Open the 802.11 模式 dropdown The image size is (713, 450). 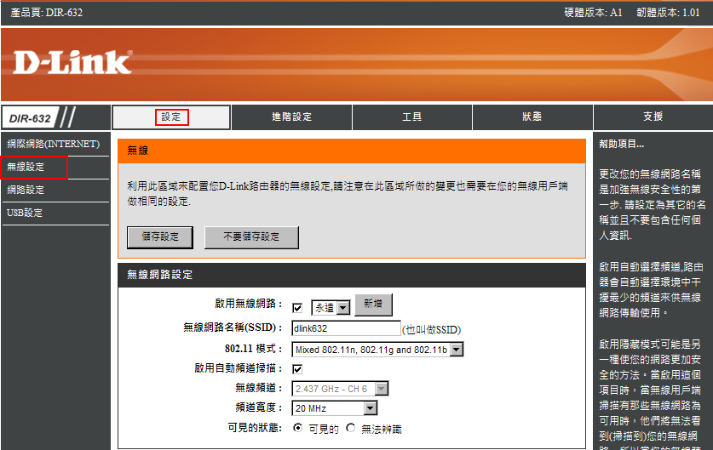coord(378,350)
